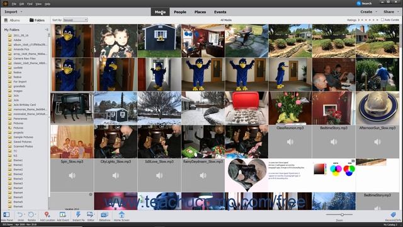403x227 pixels.
Task: Select the two children portrait thumbnail
Action: [x=116, y=41]
